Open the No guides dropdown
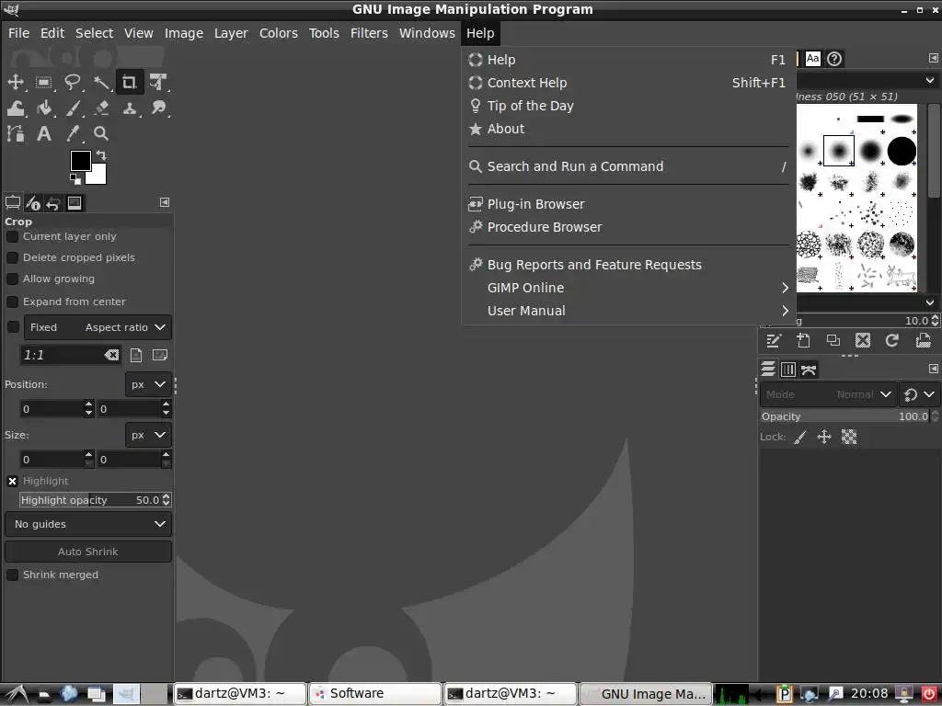This screenshot has height=706, width=942. point(88,524)
